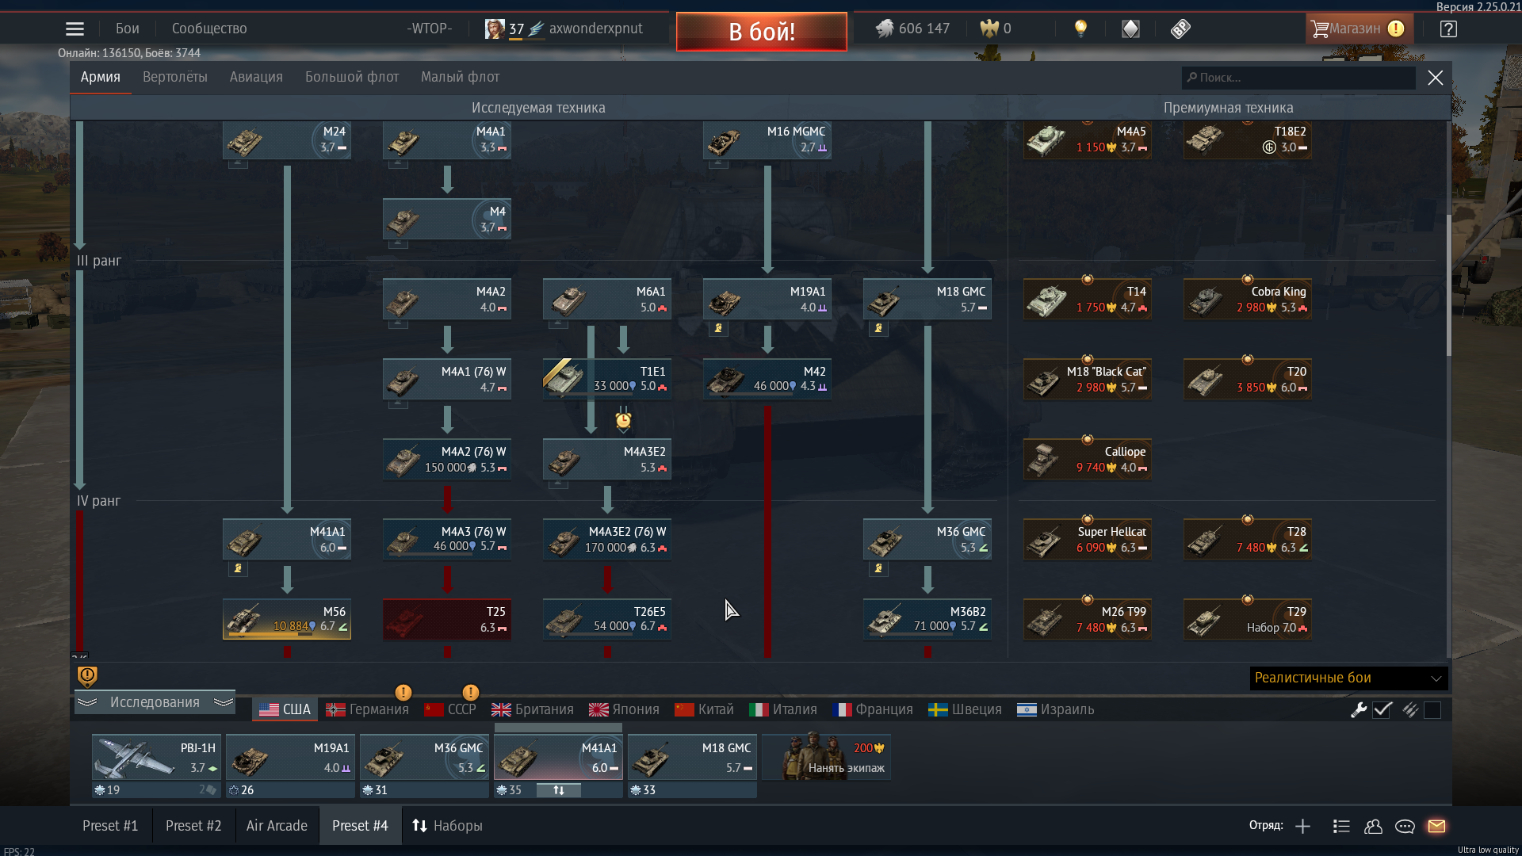Open the main hamburger menu
The image size is (1522, 856).
pos(75,29)
